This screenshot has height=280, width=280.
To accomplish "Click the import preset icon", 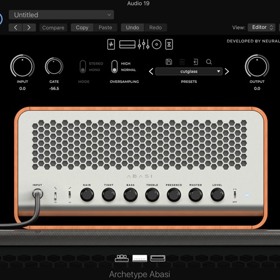I will [195, 62].
